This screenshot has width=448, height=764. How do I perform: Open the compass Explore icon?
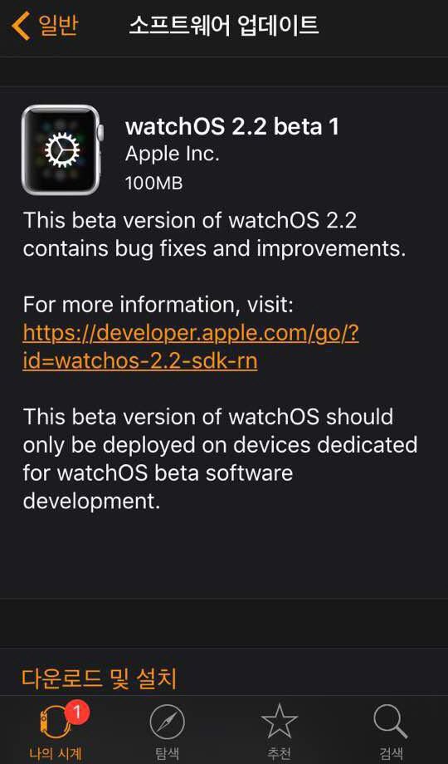(x=167, y=722)
